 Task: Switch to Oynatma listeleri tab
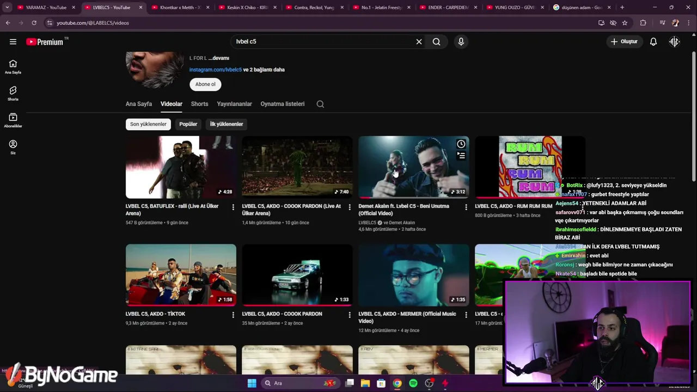click(x=283, y=104)
